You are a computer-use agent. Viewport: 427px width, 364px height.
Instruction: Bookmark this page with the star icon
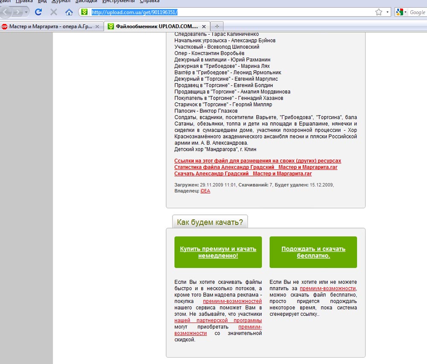pyautogui.click(x=379, y=12)
